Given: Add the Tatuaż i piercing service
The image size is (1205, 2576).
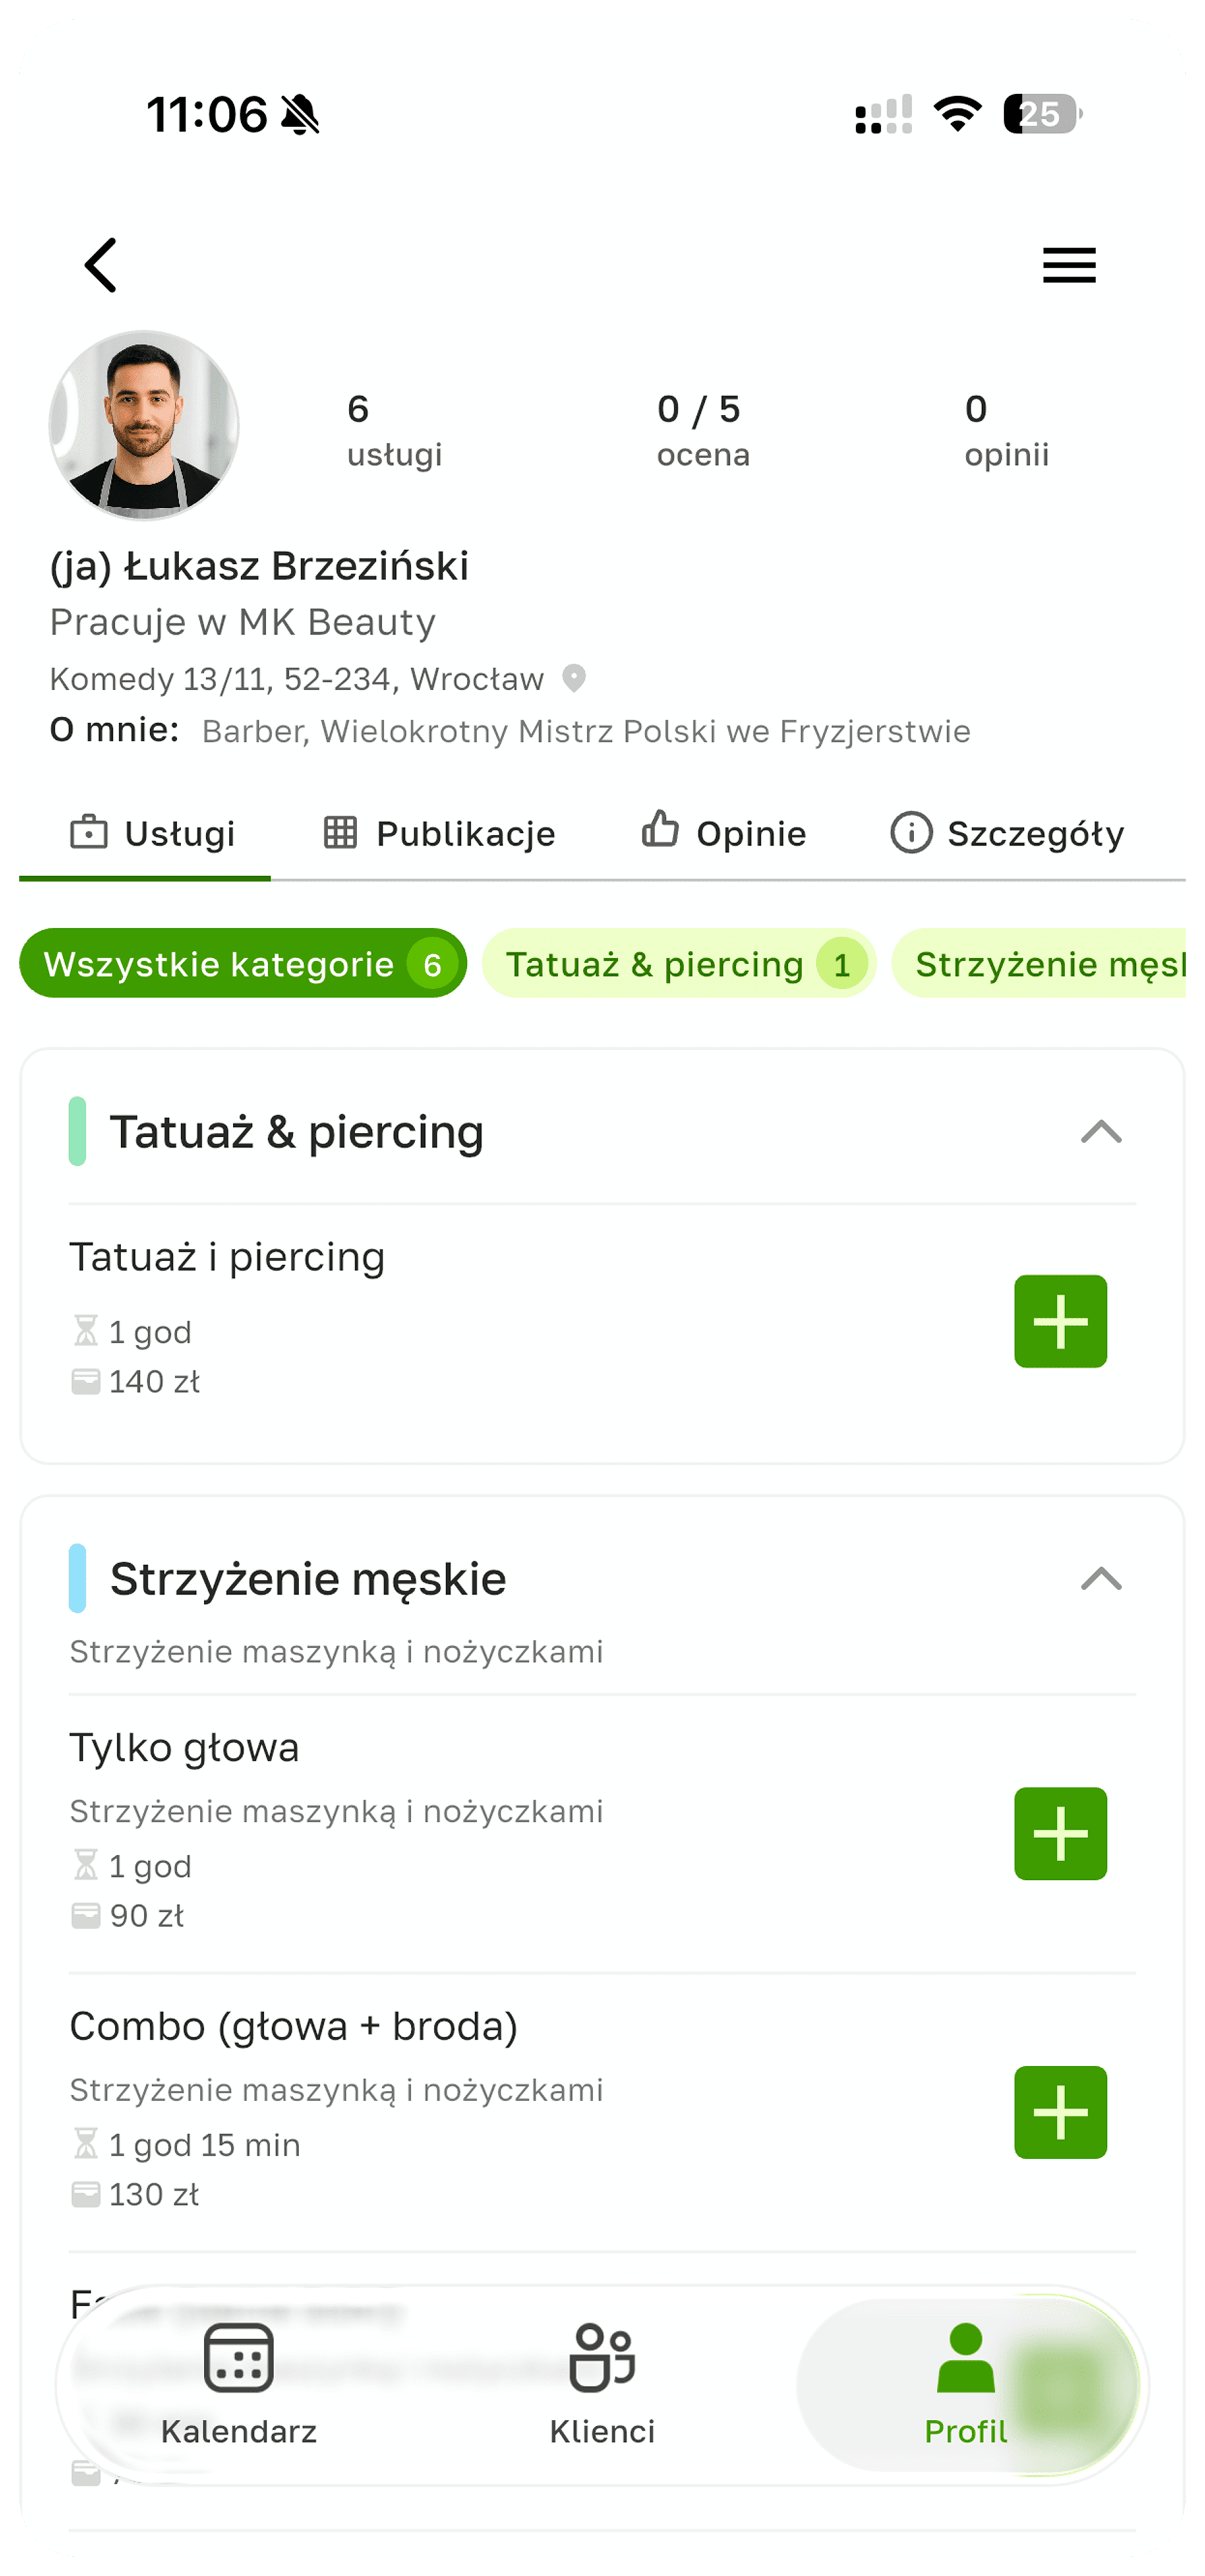Looking at the screenshot, I should coord(1059,1320).
